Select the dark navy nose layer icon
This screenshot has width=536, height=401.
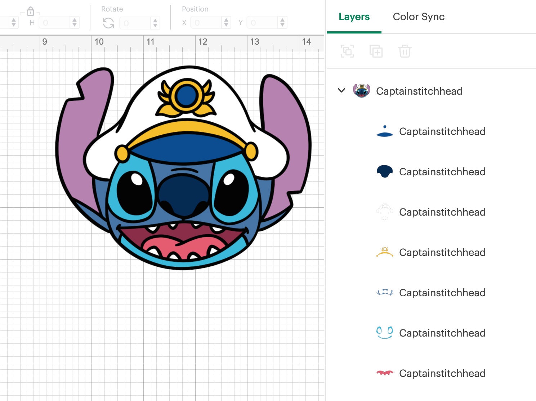pyautogui.click(x=385, y=172)
